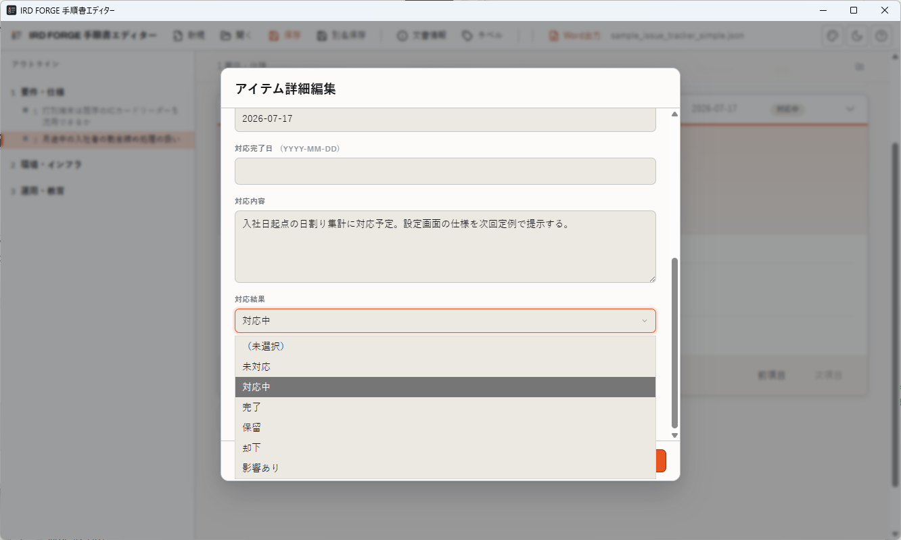Toggle dark mode with the moon icon
The width and height of the screenshot is (901, 540).
(x=857, y=36)
